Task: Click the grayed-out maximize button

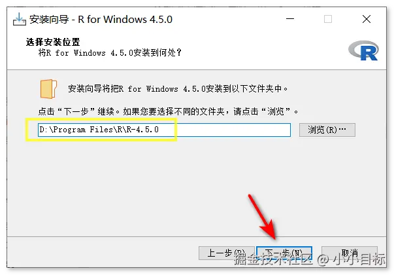Action: click(x=327, y=19)
